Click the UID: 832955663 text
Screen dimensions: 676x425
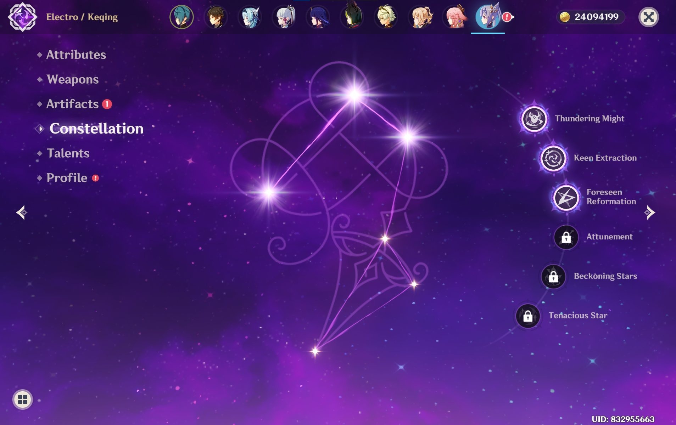[x=623, y=419]
